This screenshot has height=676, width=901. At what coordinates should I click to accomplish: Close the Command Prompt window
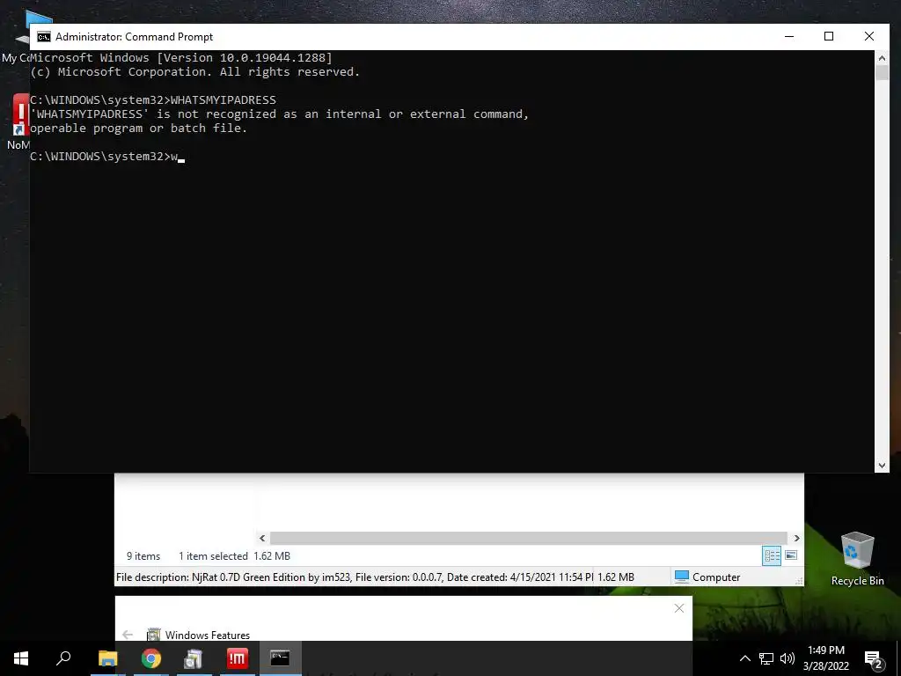click(x=868, y=37)
